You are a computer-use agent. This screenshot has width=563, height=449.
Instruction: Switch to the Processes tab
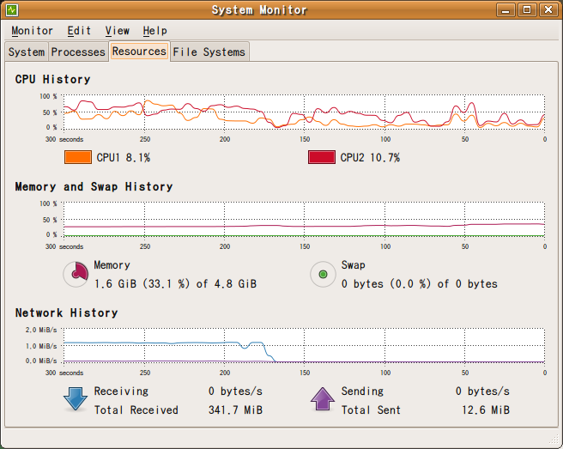click(78, 52)
